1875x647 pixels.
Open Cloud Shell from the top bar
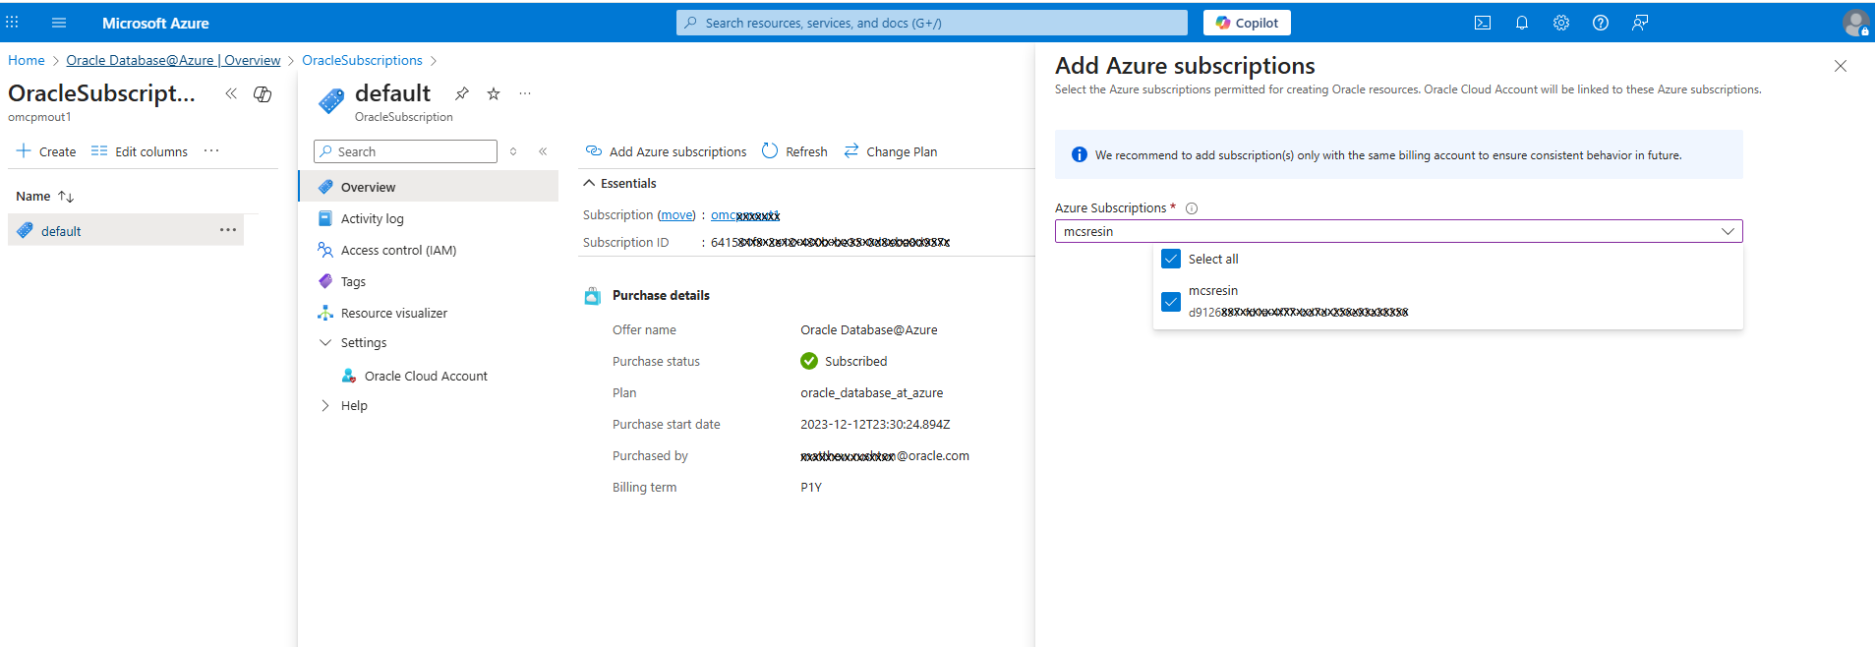(1482, 23)
